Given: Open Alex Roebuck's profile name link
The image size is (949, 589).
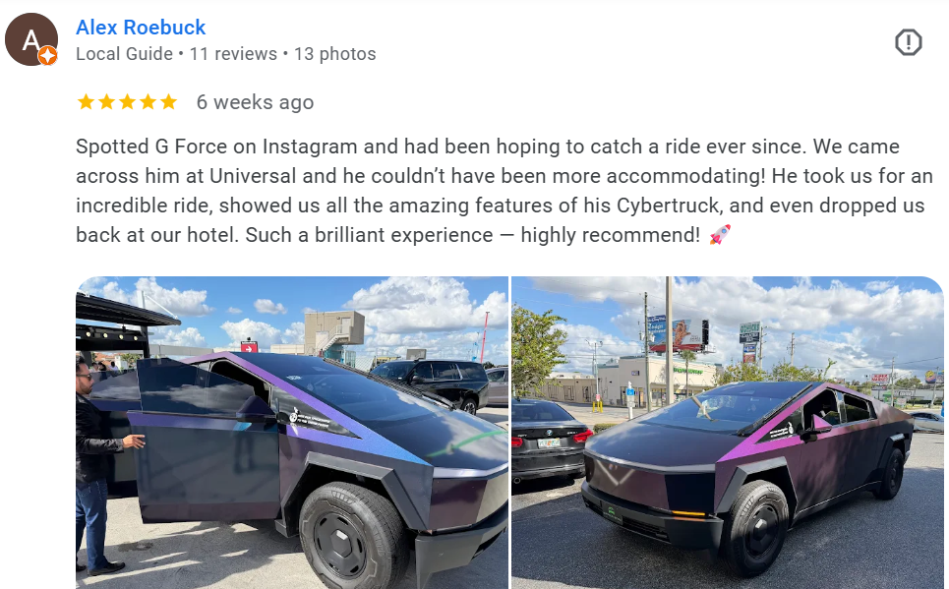Looking at the screenshot, I should pyautogui.click(x=141, y=28).
